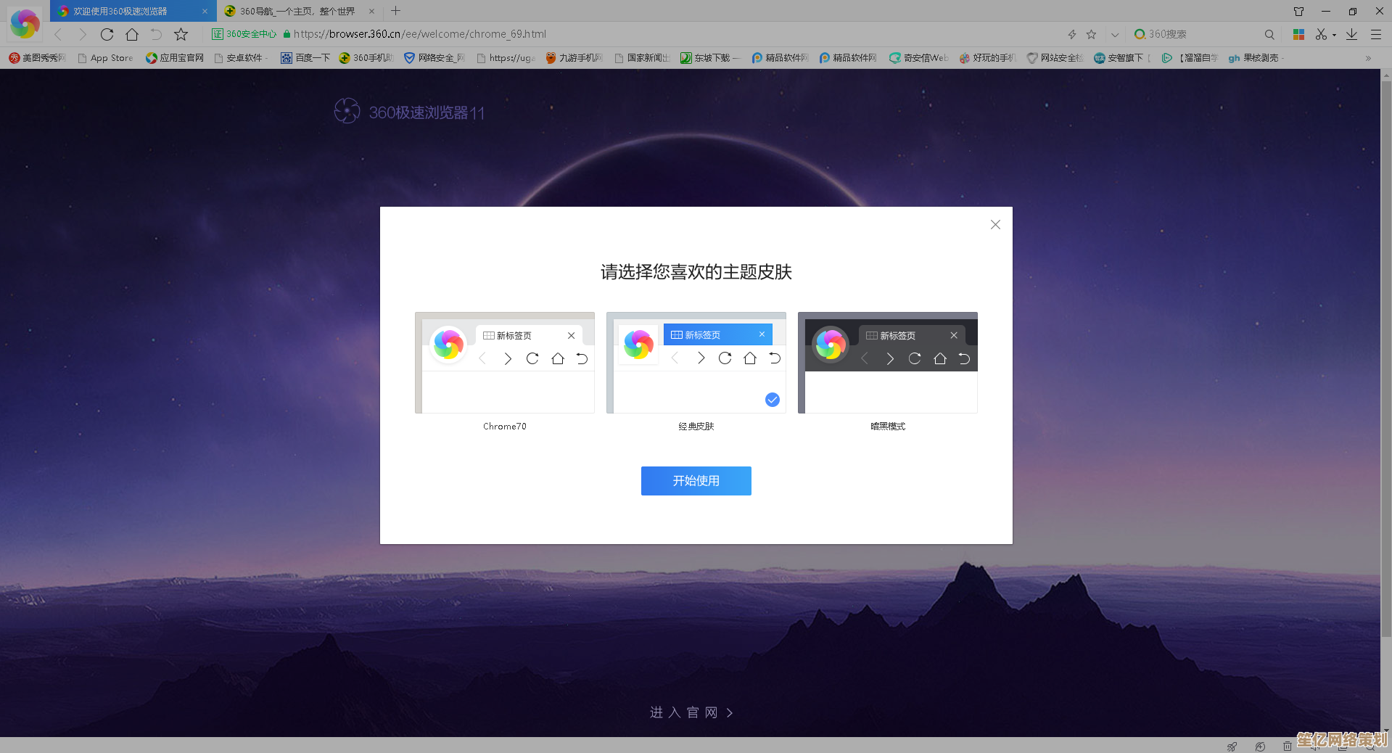Image resolution: width=1392 pixels, height=753 pixels.
Task: Expand the address bar dropdown chevron
Action: tap(1115, 34)
